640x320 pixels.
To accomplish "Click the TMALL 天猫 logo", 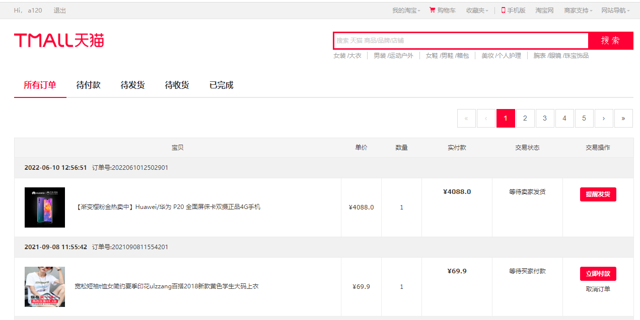I will 59,40.
